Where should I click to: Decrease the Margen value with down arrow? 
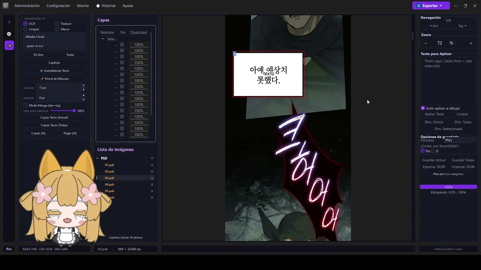pos(83,100)
